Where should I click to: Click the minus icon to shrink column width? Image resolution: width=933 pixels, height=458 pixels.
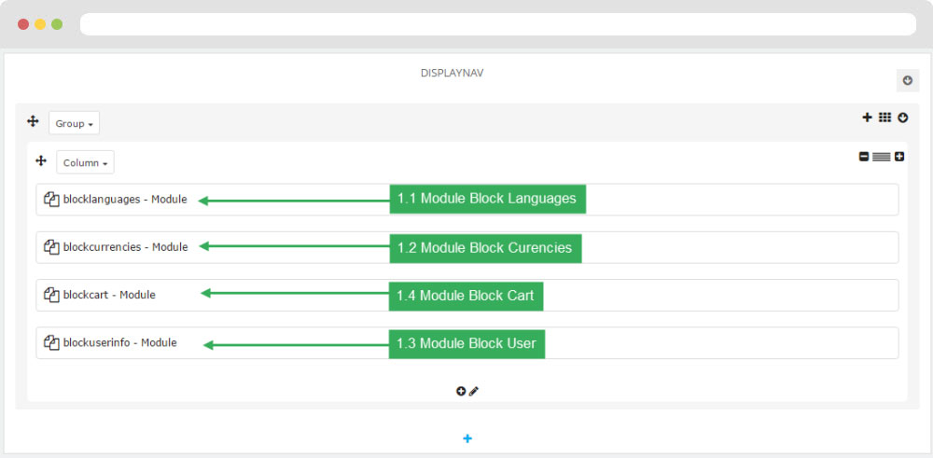(x=864, y=157)
